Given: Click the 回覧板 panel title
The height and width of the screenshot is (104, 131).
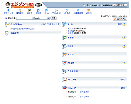Looking at the screenshot, I should [70, 46].
